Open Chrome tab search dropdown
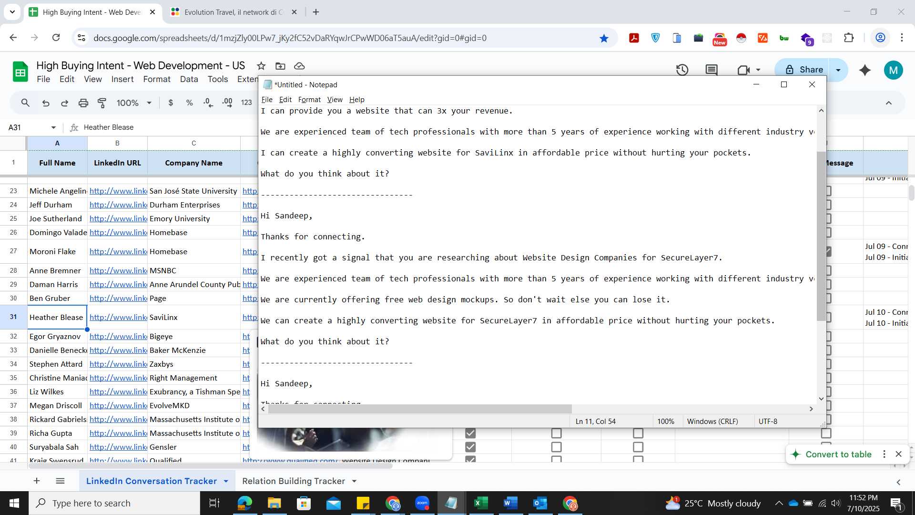 coord(12,12)
